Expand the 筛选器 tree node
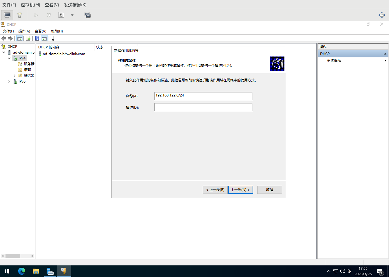 14,76
